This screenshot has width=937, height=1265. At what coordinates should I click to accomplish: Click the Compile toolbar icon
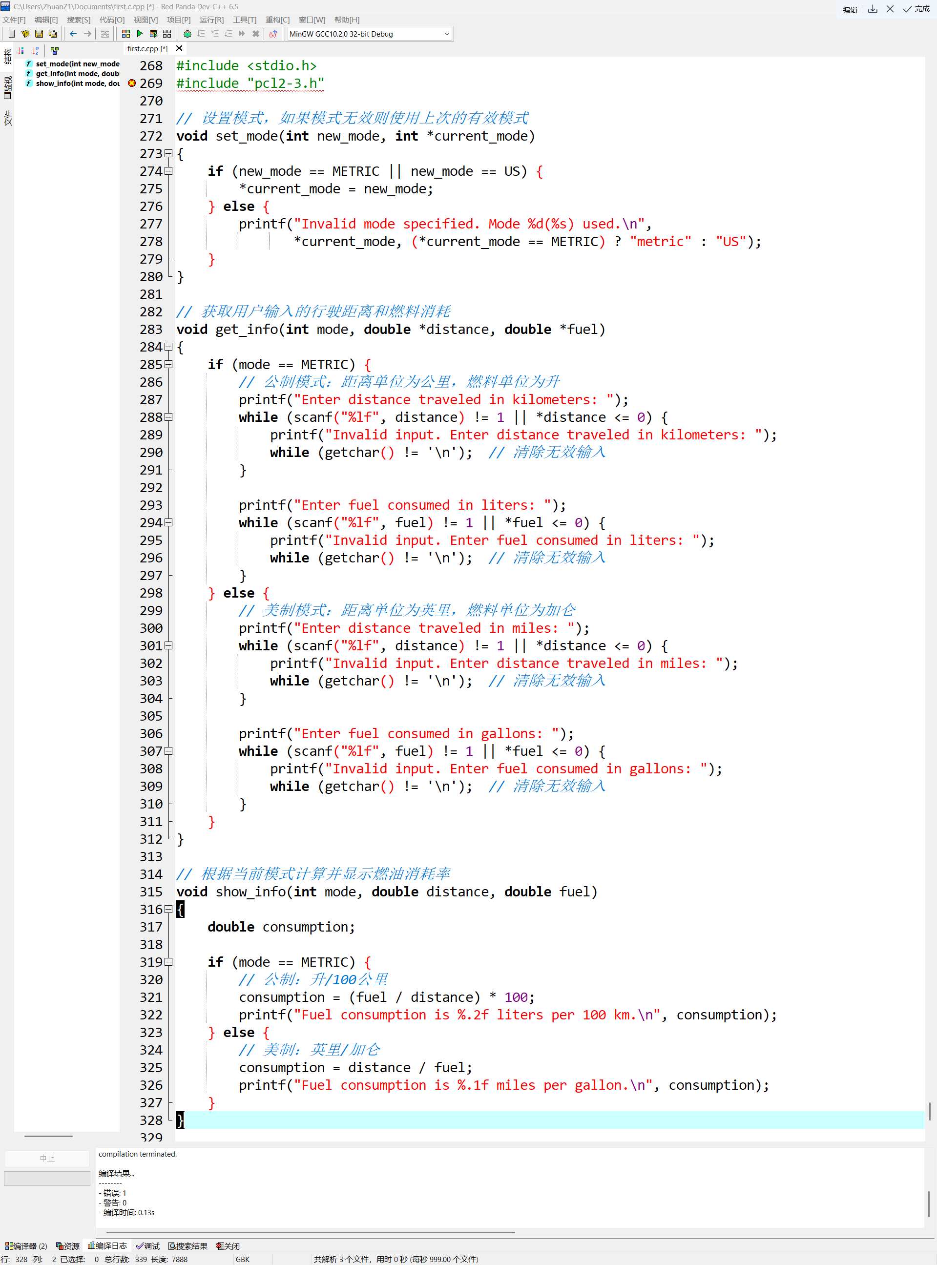[x=126, y=34]
